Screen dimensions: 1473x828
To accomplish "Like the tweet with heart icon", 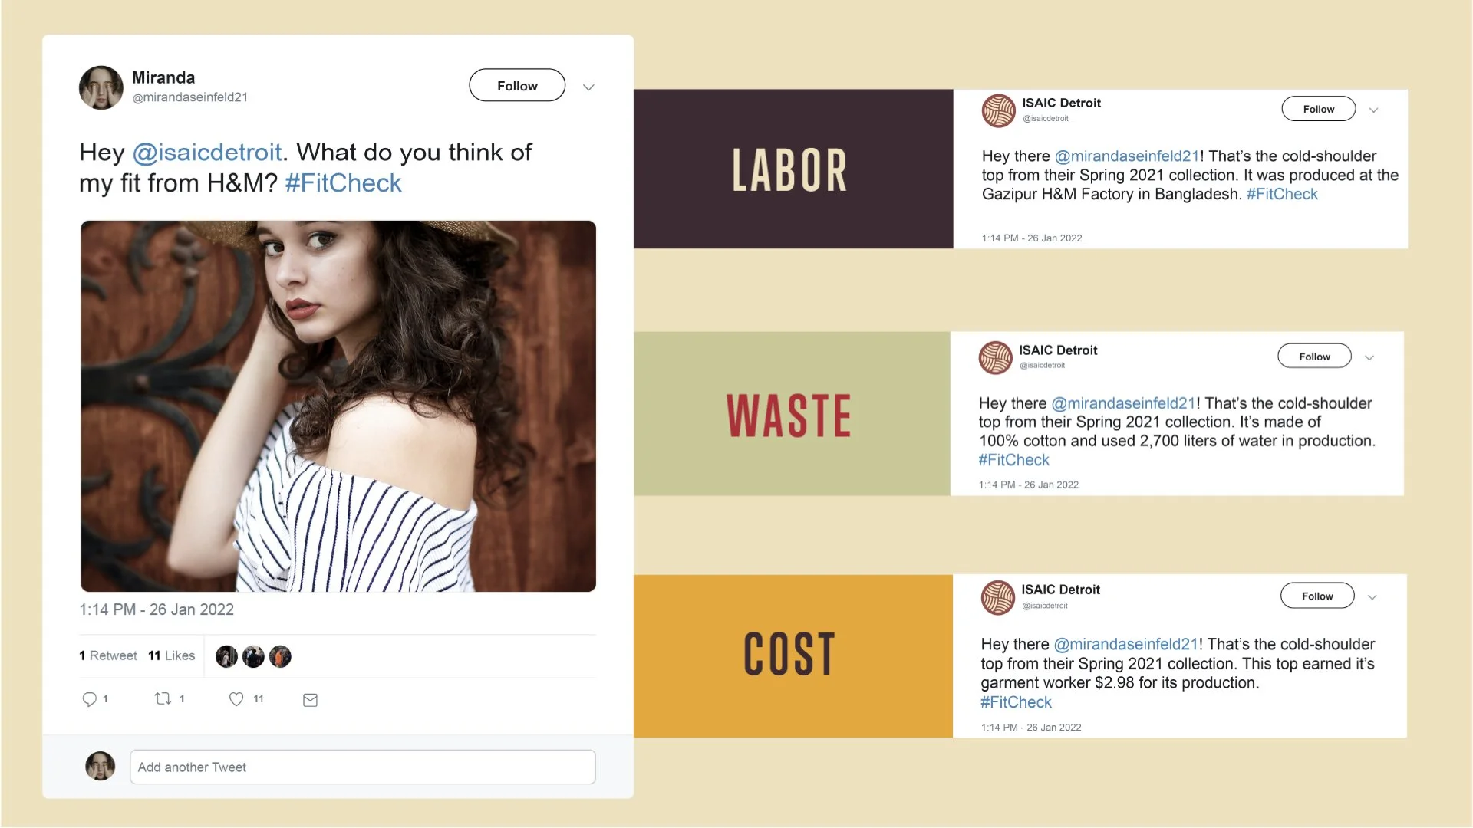I will (236, 699).
